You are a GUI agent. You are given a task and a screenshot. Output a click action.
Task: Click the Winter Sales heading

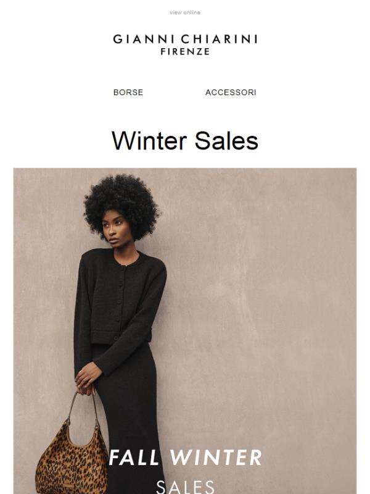(x=185, y=141)
